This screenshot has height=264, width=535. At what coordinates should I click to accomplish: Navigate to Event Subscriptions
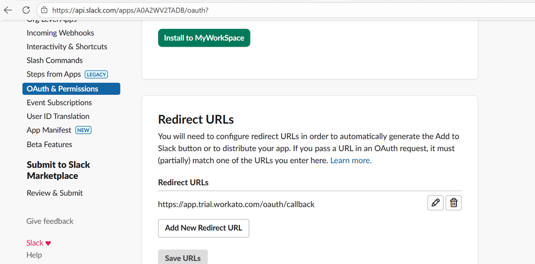(x=59, y=102)
